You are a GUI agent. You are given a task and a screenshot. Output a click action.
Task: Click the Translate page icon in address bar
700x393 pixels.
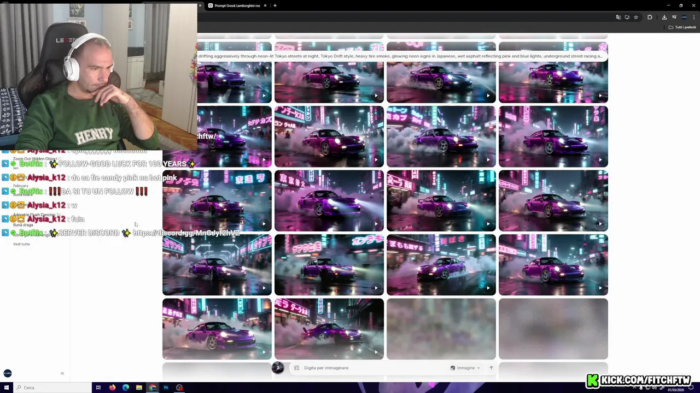pyautogui.click(x=619, y=17)
